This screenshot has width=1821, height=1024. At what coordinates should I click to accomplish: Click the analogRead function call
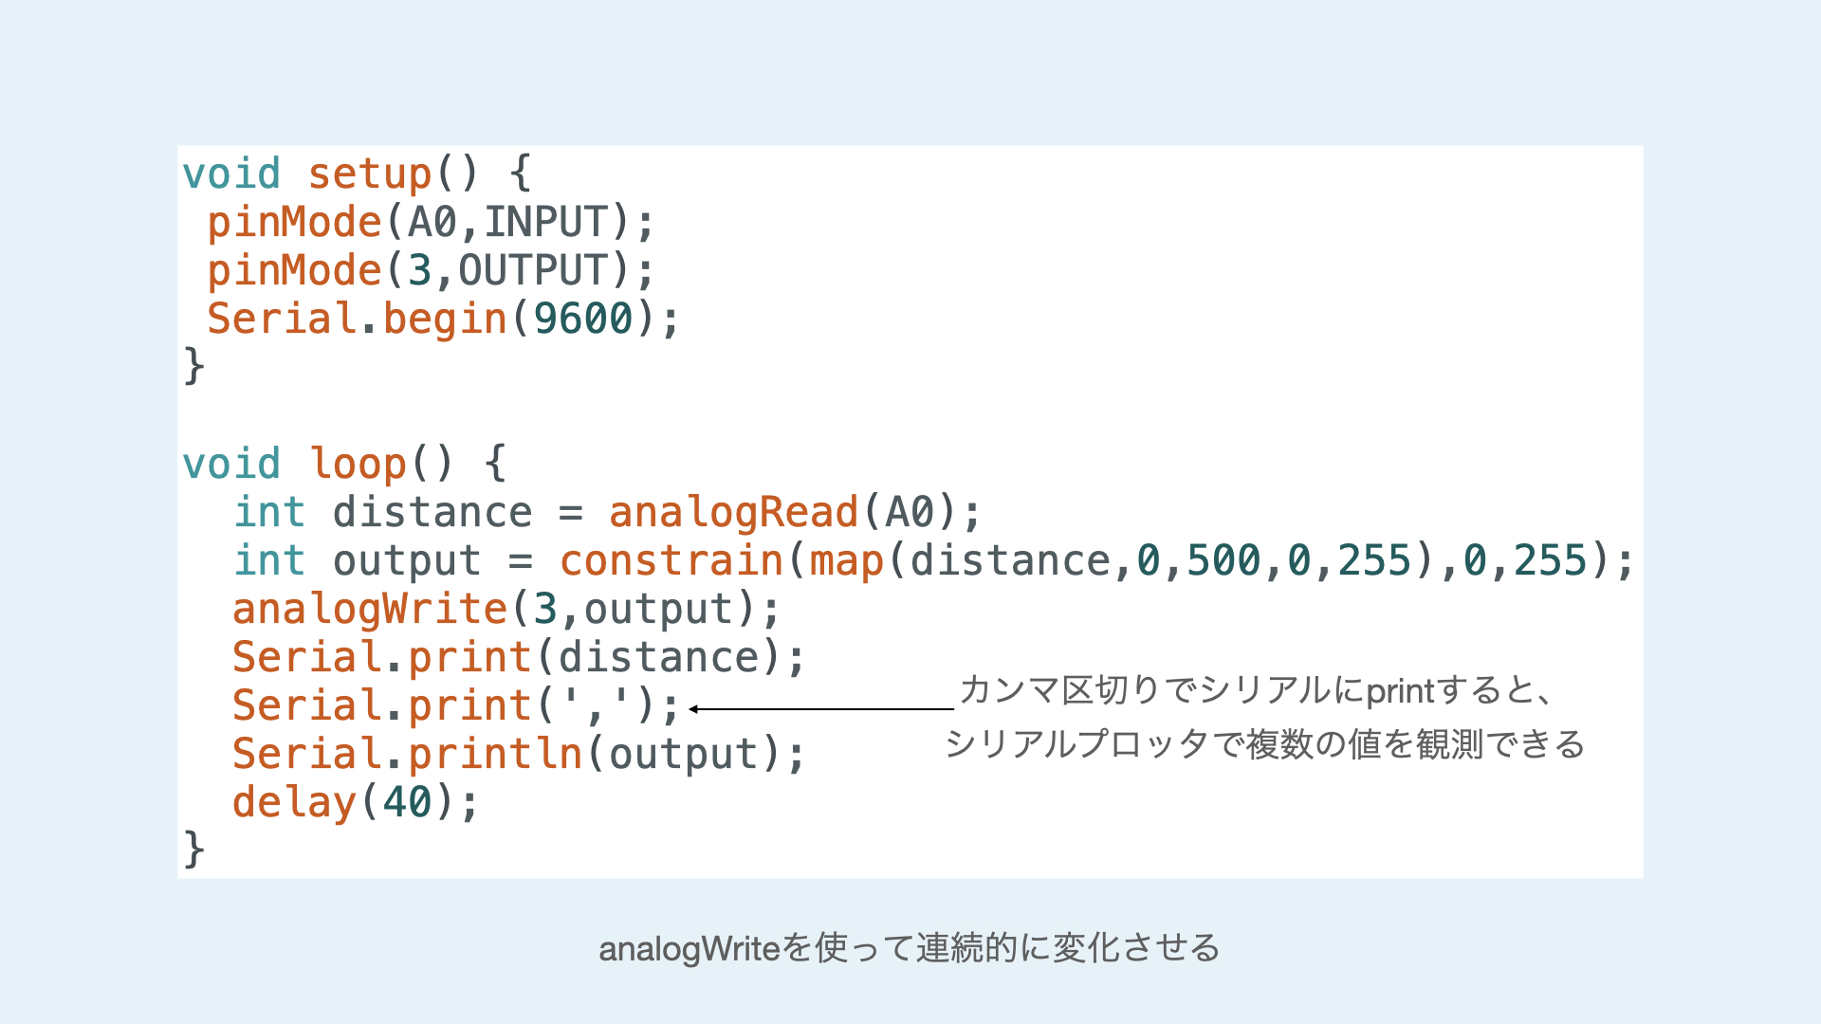click(x=732, y=513)
